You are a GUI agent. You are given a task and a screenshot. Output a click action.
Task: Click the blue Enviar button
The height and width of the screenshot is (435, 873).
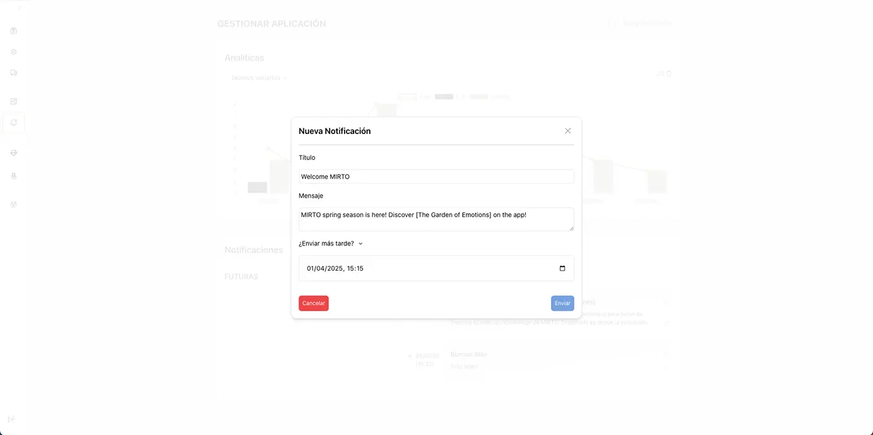[x=563, y=303]
